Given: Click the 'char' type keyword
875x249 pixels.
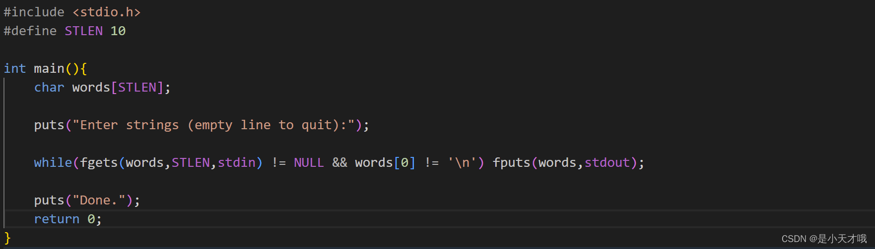Looking at the screenshot, I should point(49,88).
